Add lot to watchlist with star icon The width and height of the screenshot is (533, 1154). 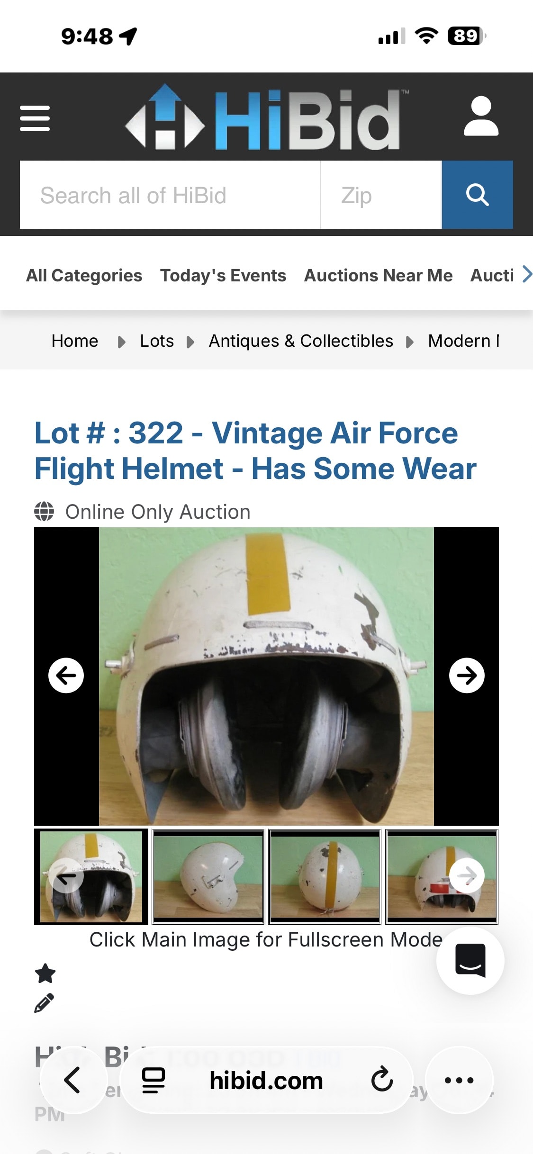[45, 974]
